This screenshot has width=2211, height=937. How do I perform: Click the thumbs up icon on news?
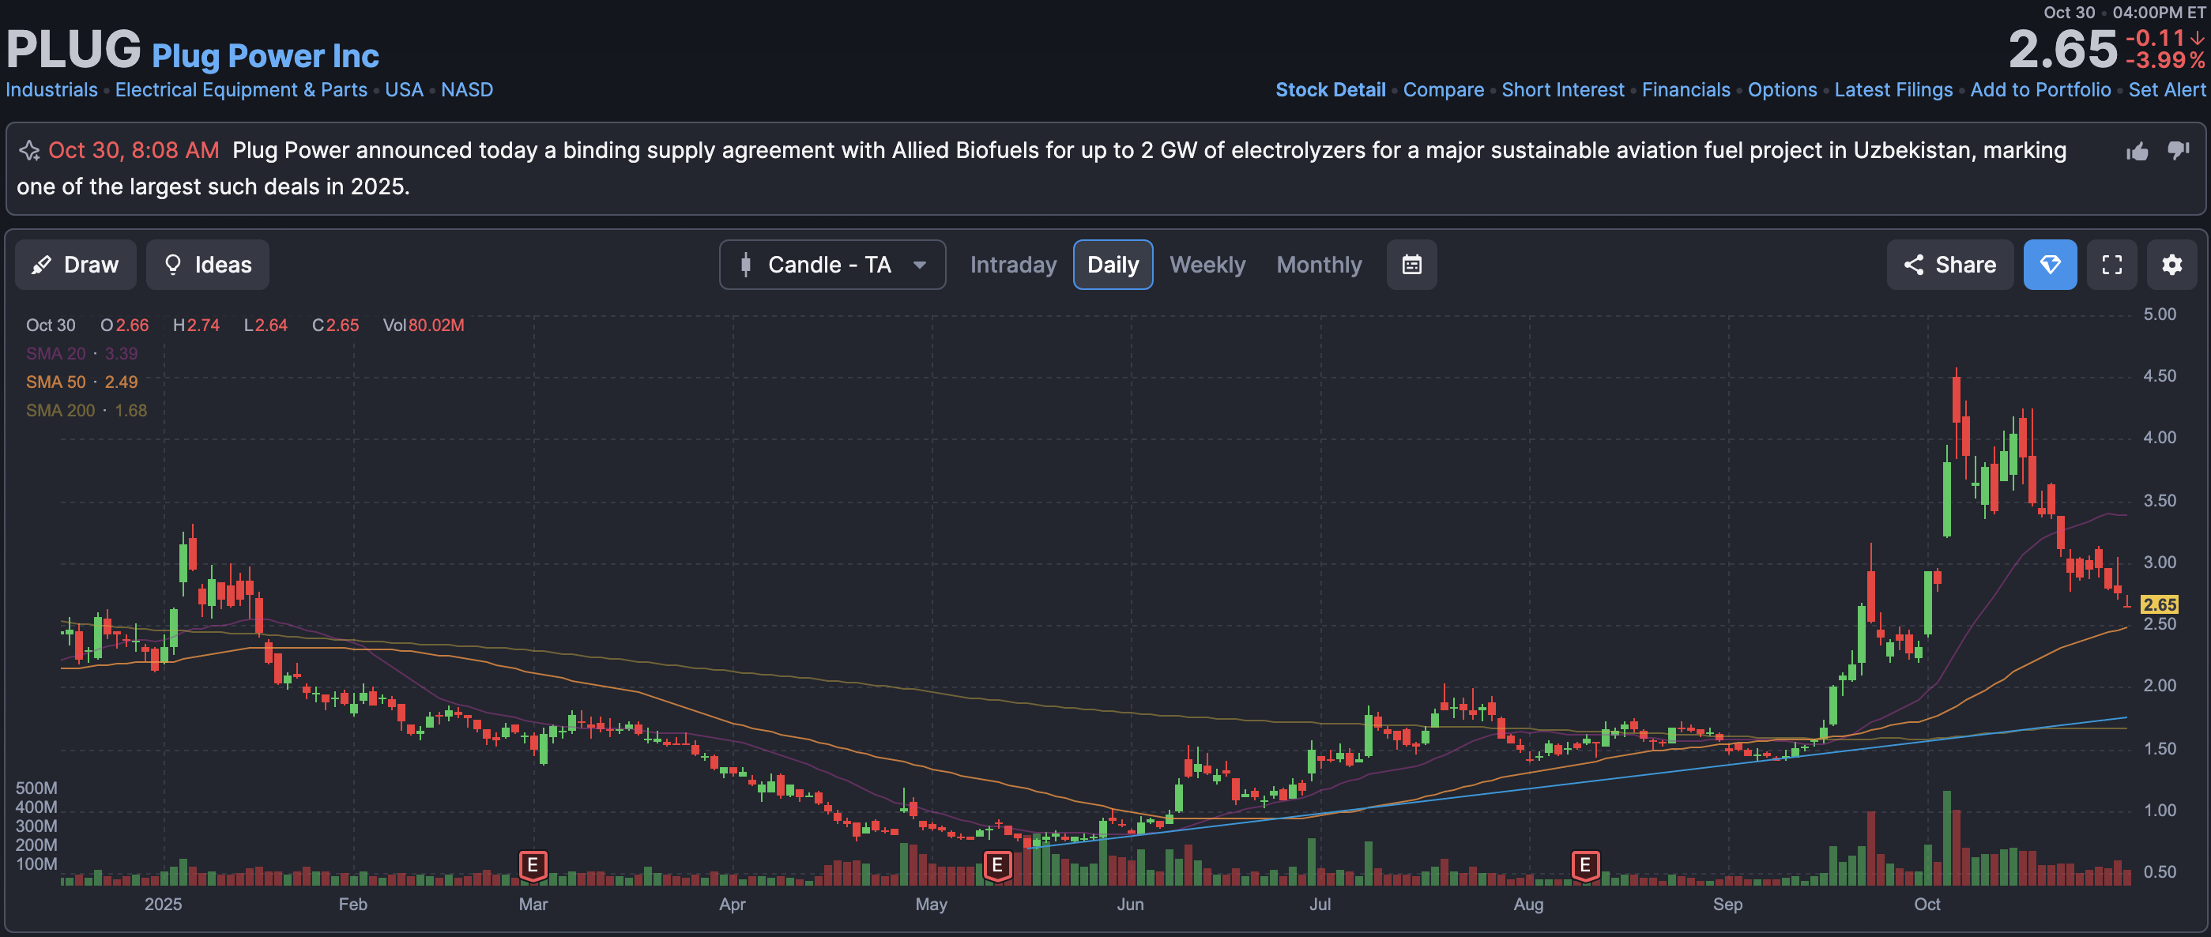click(2138, 152)
